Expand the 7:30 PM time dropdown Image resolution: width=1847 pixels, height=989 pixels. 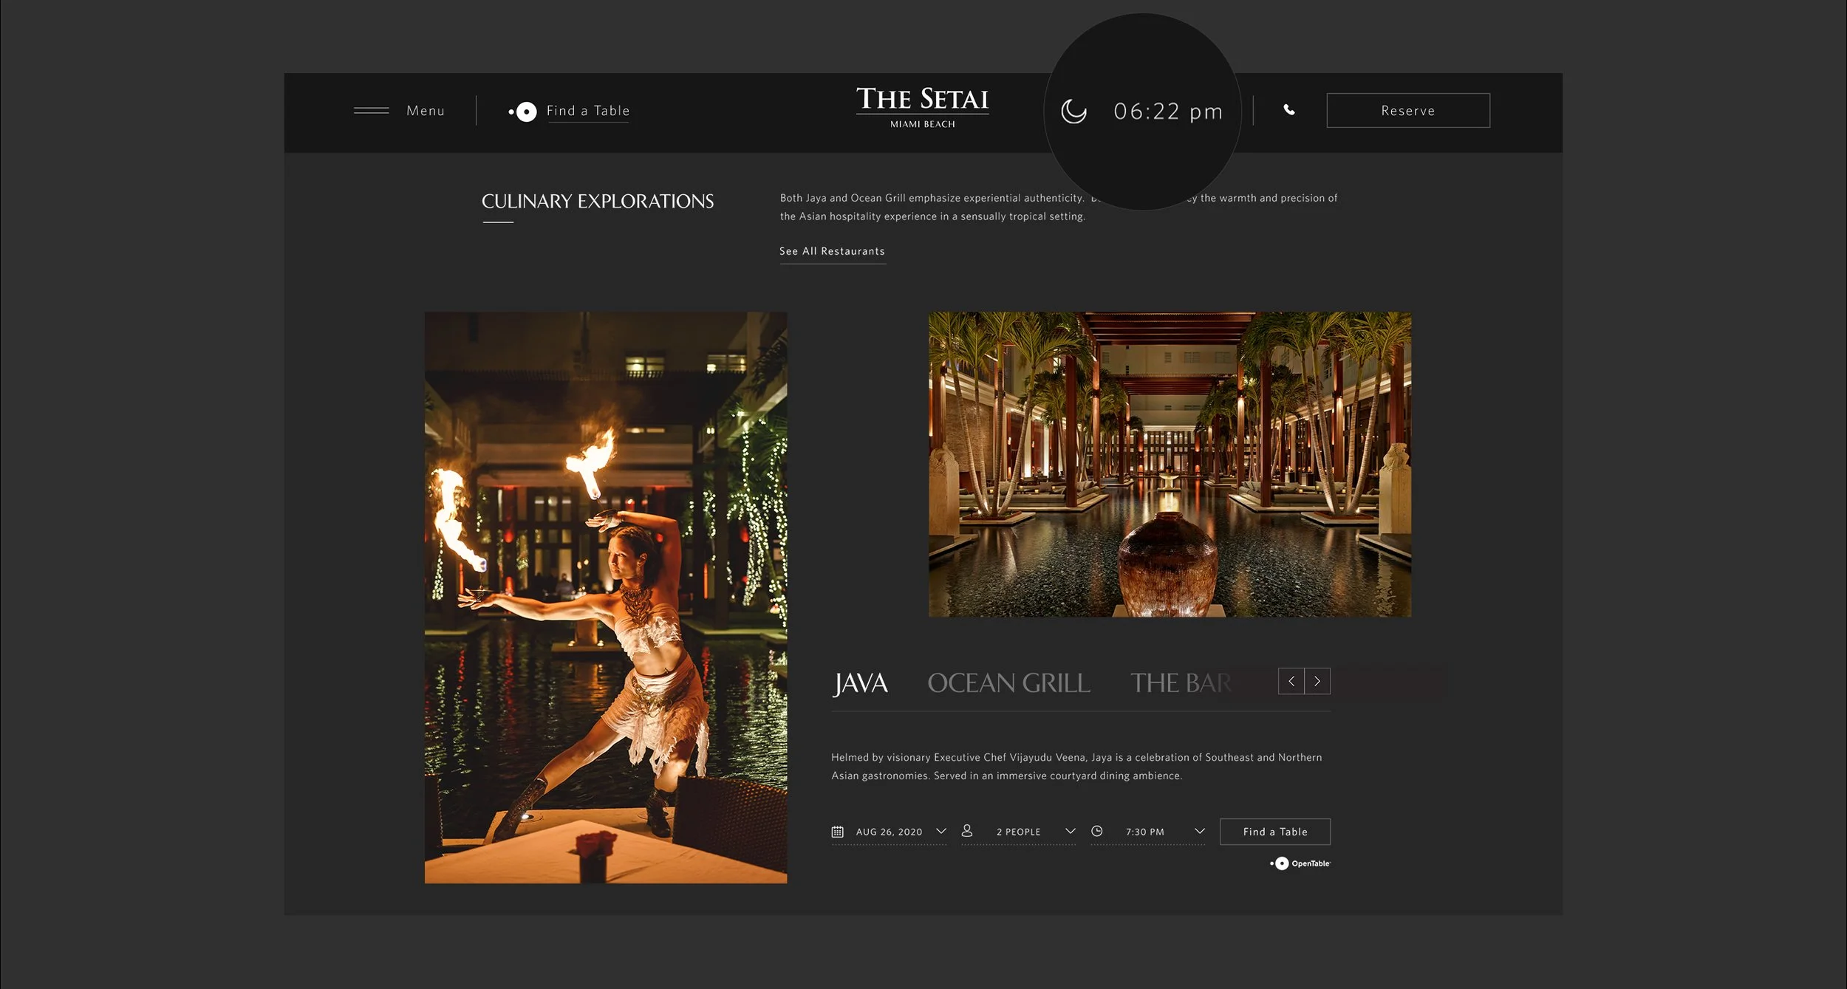[1200, 831]
